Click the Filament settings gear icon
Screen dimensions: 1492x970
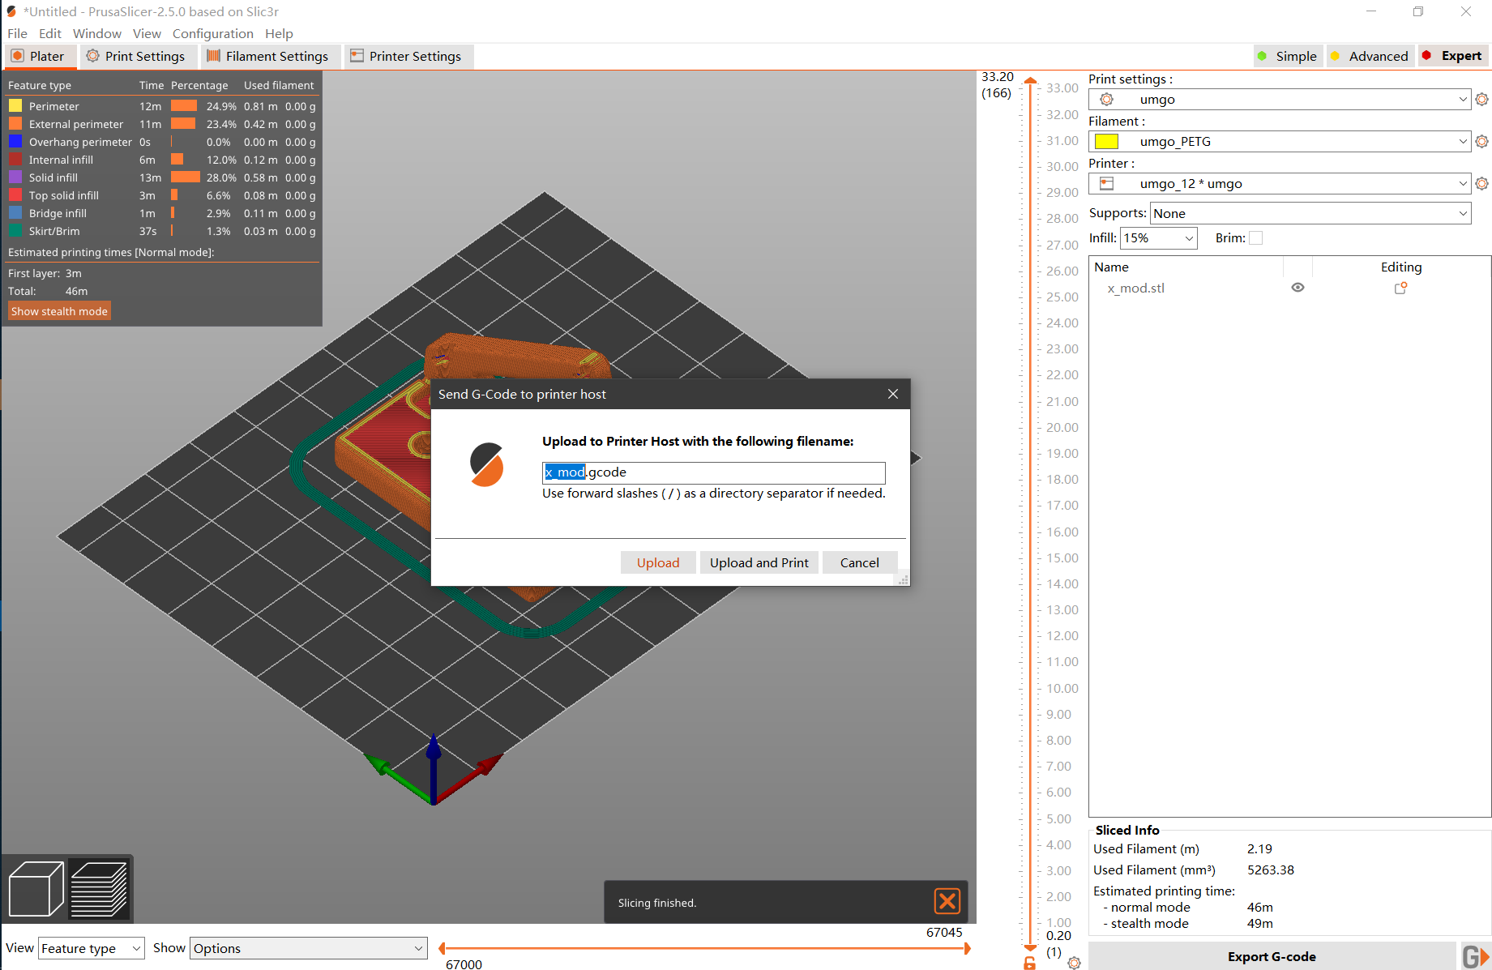tap(1482, 141)
